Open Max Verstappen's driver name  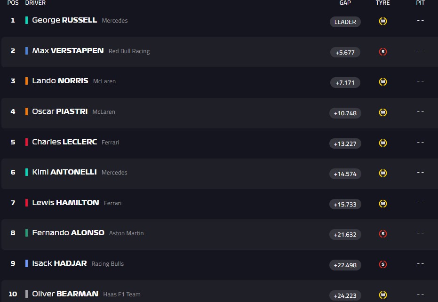[x=68, y=51]
